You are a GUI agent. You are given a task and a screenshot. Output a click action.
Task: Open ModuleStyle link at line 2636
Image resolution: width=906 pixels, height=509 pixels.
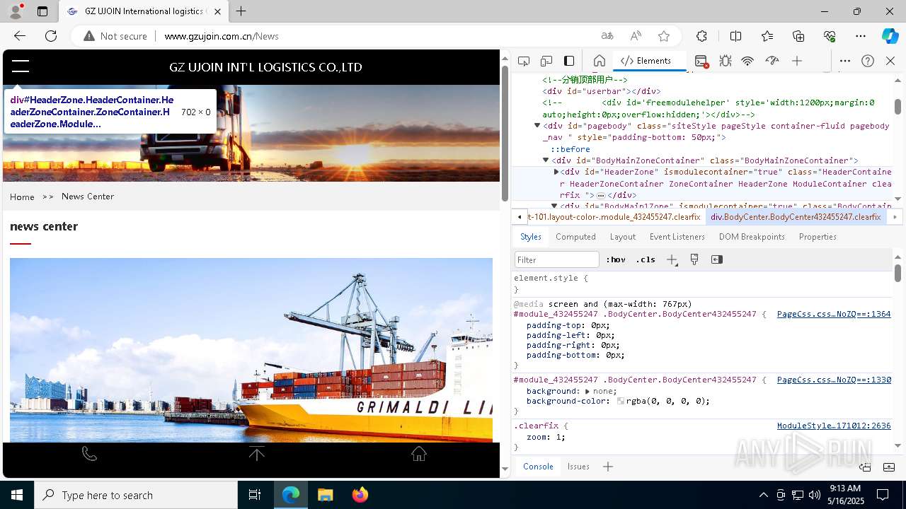click(834, 426)
